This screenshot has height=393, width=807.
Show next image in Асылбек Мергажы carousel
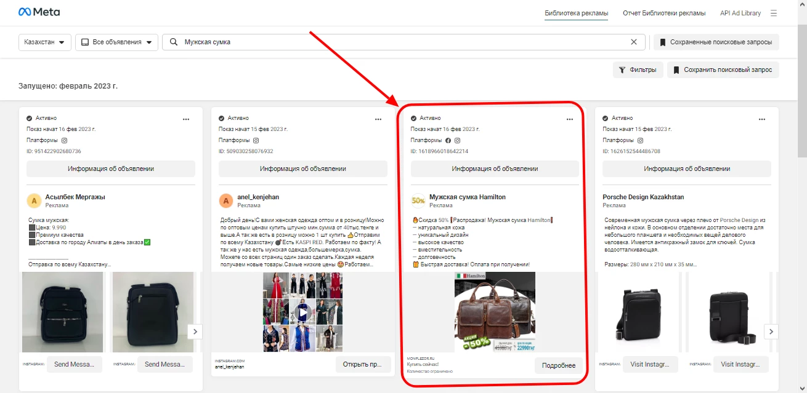point(195,331)
